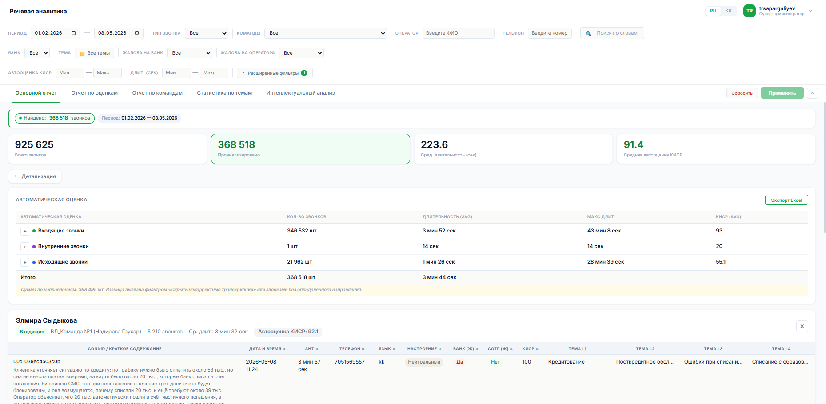826x404 pixels.
Task: Open the 'Жалоба на банк' dropdown
Action: click(x=190, y=53)
